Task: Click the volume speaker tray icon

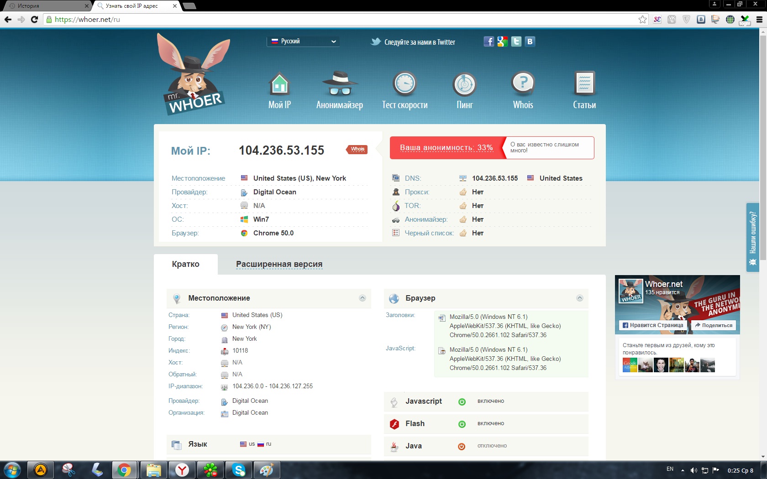Action: tap(694, 470)
